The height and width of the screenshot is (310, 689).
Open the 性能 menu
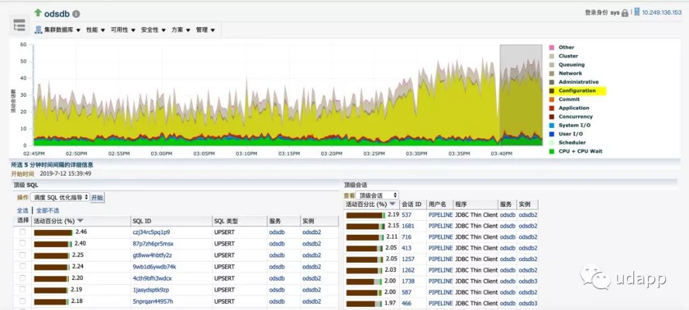click(x=96, y=30)
